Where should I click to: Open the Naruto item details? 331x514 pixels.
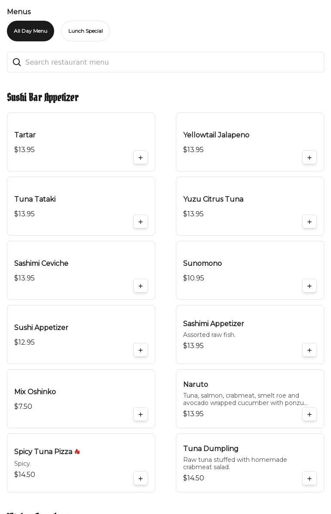click(196, 384)
